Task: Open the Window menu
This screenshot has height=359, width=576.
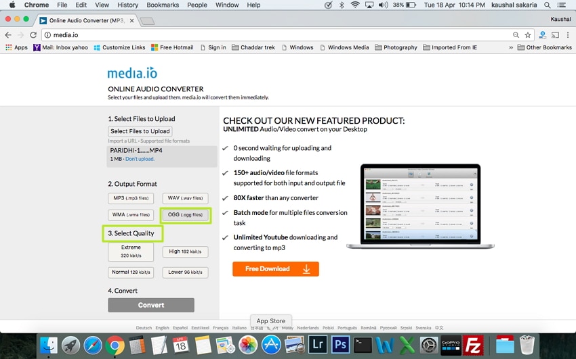Action: click(227, 5)
